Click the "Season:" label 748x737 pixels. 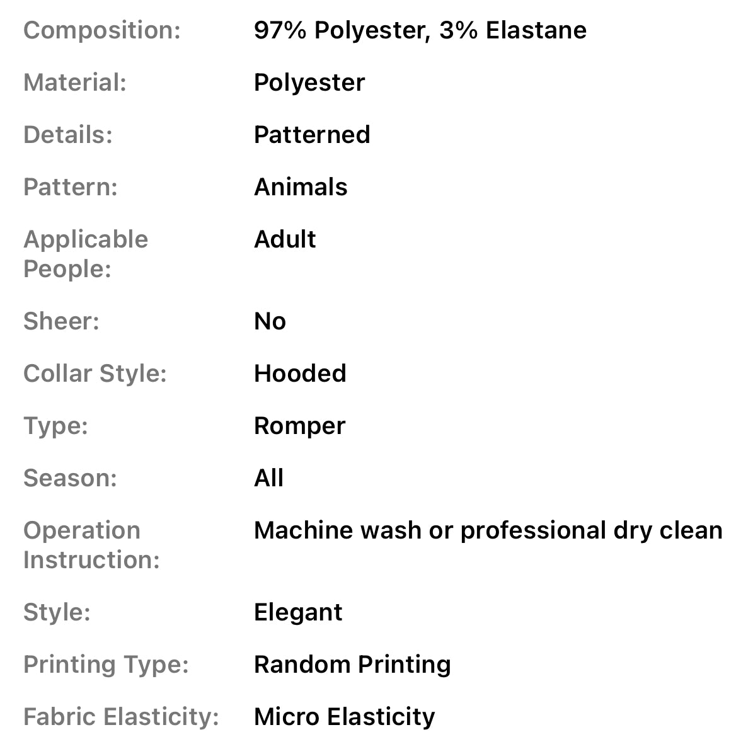click(70, 478)
